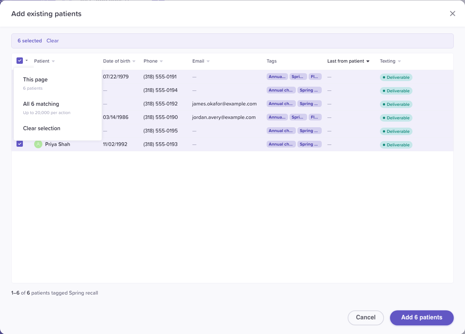Click phone number (318) 555-0192
Viewport: 465px width, 334px height.
tap(160, 104)
